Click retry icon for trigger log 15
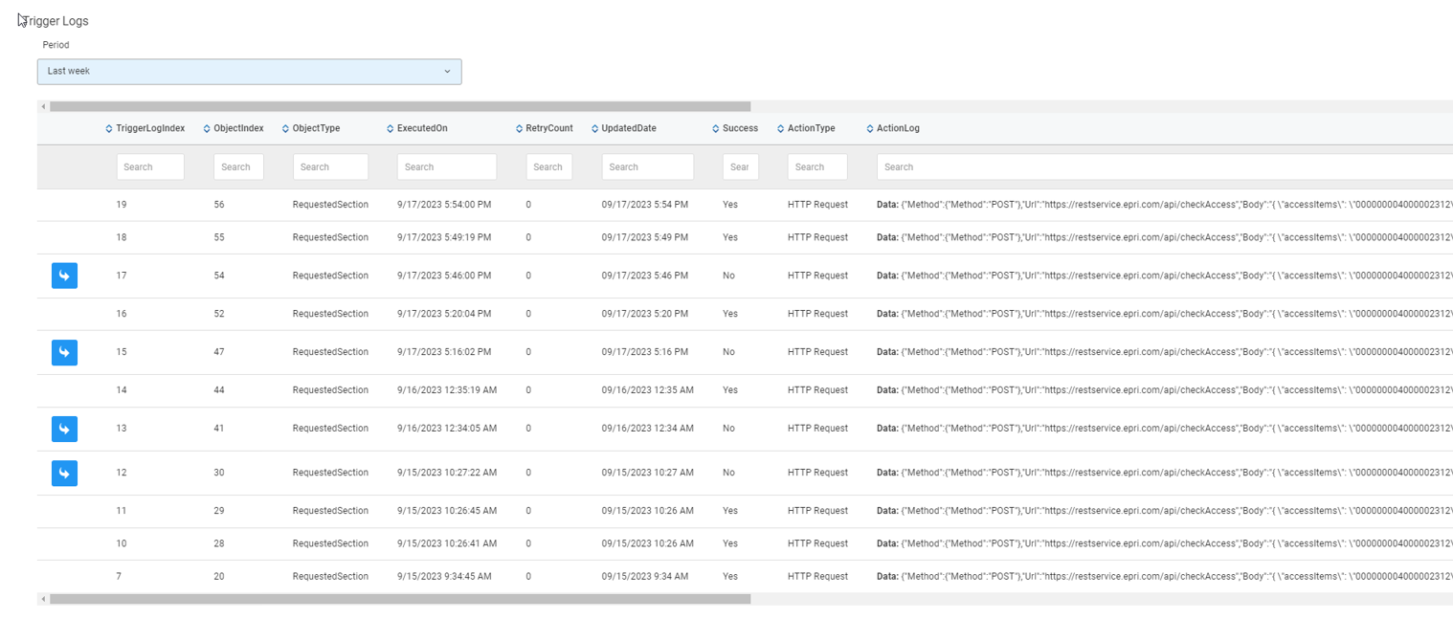This screenshot has height=619, width=1453. (64, 352)
